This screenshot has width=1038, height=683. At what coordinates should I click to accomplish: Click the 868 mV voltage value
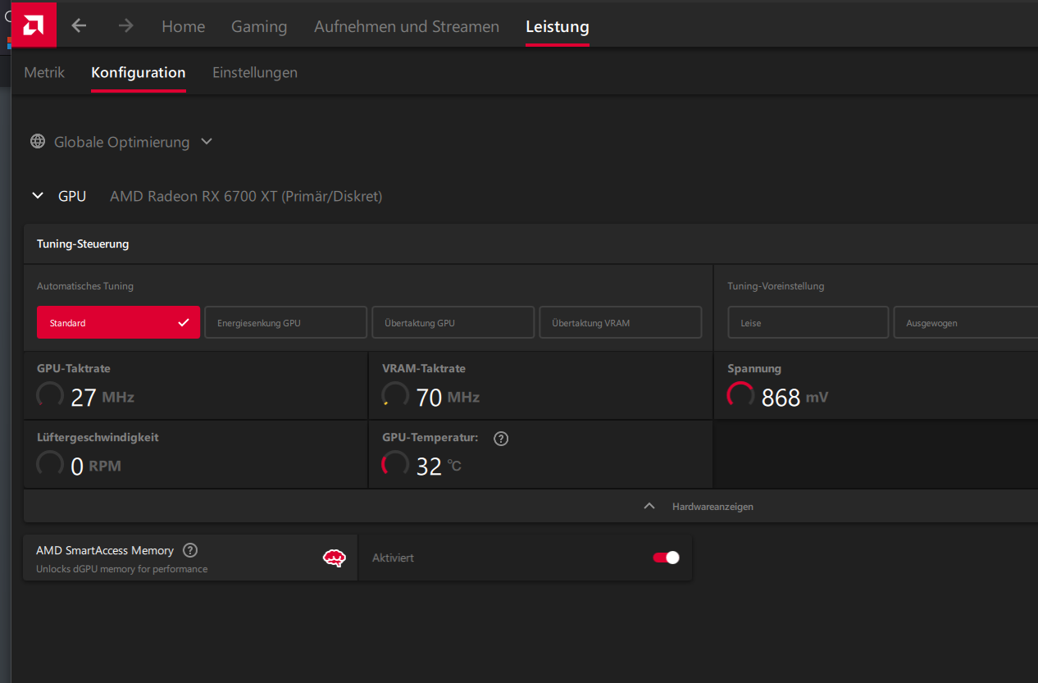pyautogui.click(x=794, y=398)
